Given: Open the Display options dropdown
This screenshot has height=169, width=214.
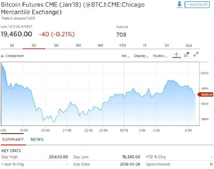Looking at the screenshot, I should 141,56.
